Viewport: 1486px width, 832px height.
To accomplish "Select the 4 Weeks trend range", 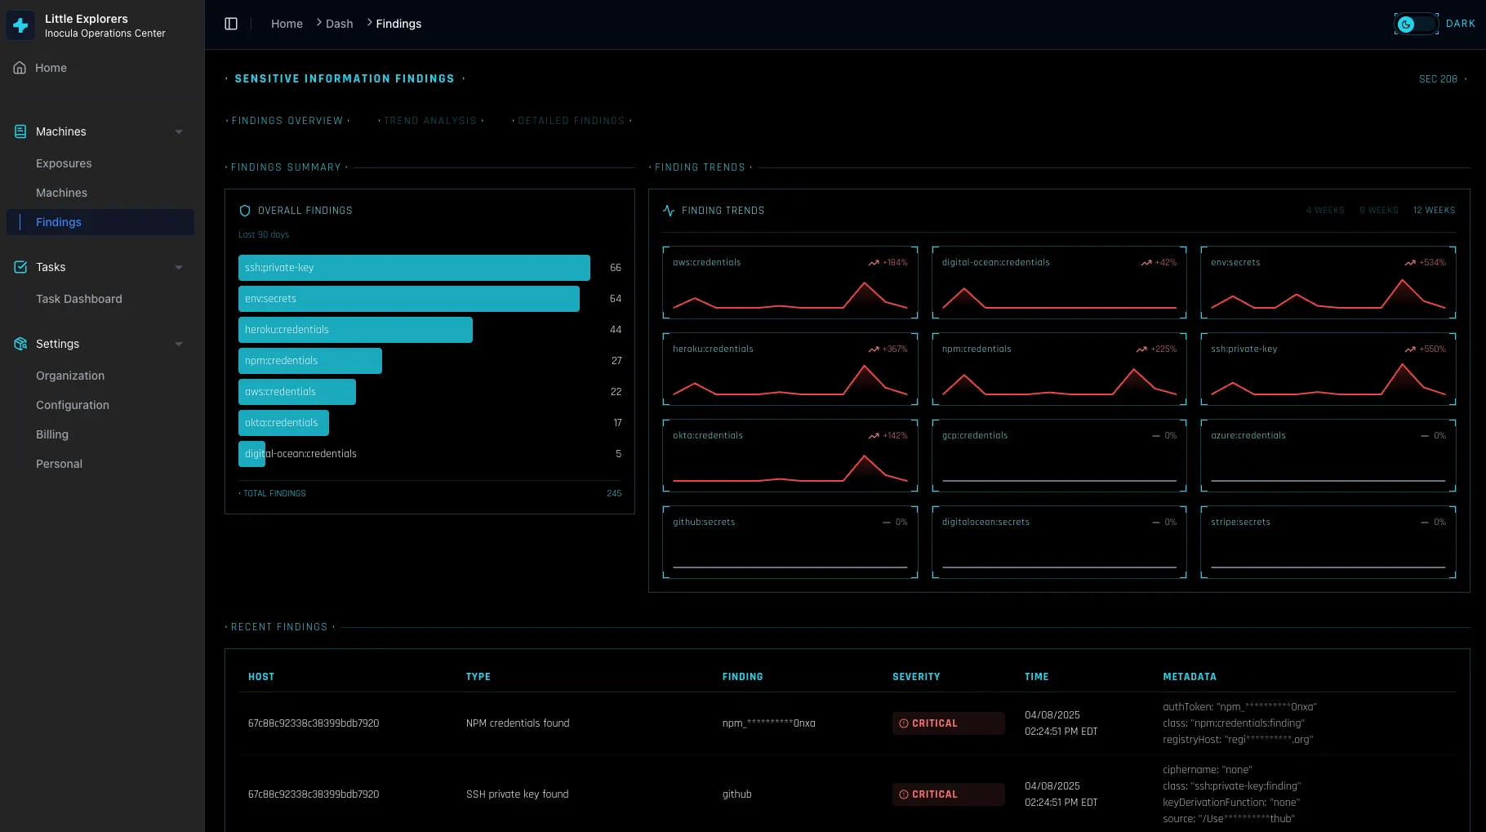I will pyautogui.click(x=1325, y=210).
